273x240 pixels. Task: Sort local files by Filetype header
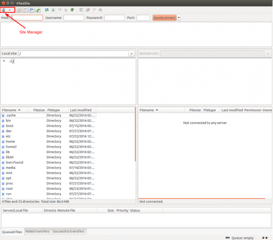point(57,110)
